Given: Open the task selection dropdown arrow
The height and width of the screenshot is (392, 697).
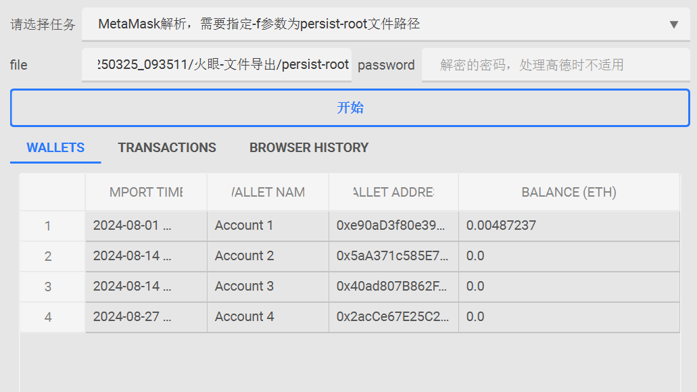Looking at the screenshot, I should [674, 24].
